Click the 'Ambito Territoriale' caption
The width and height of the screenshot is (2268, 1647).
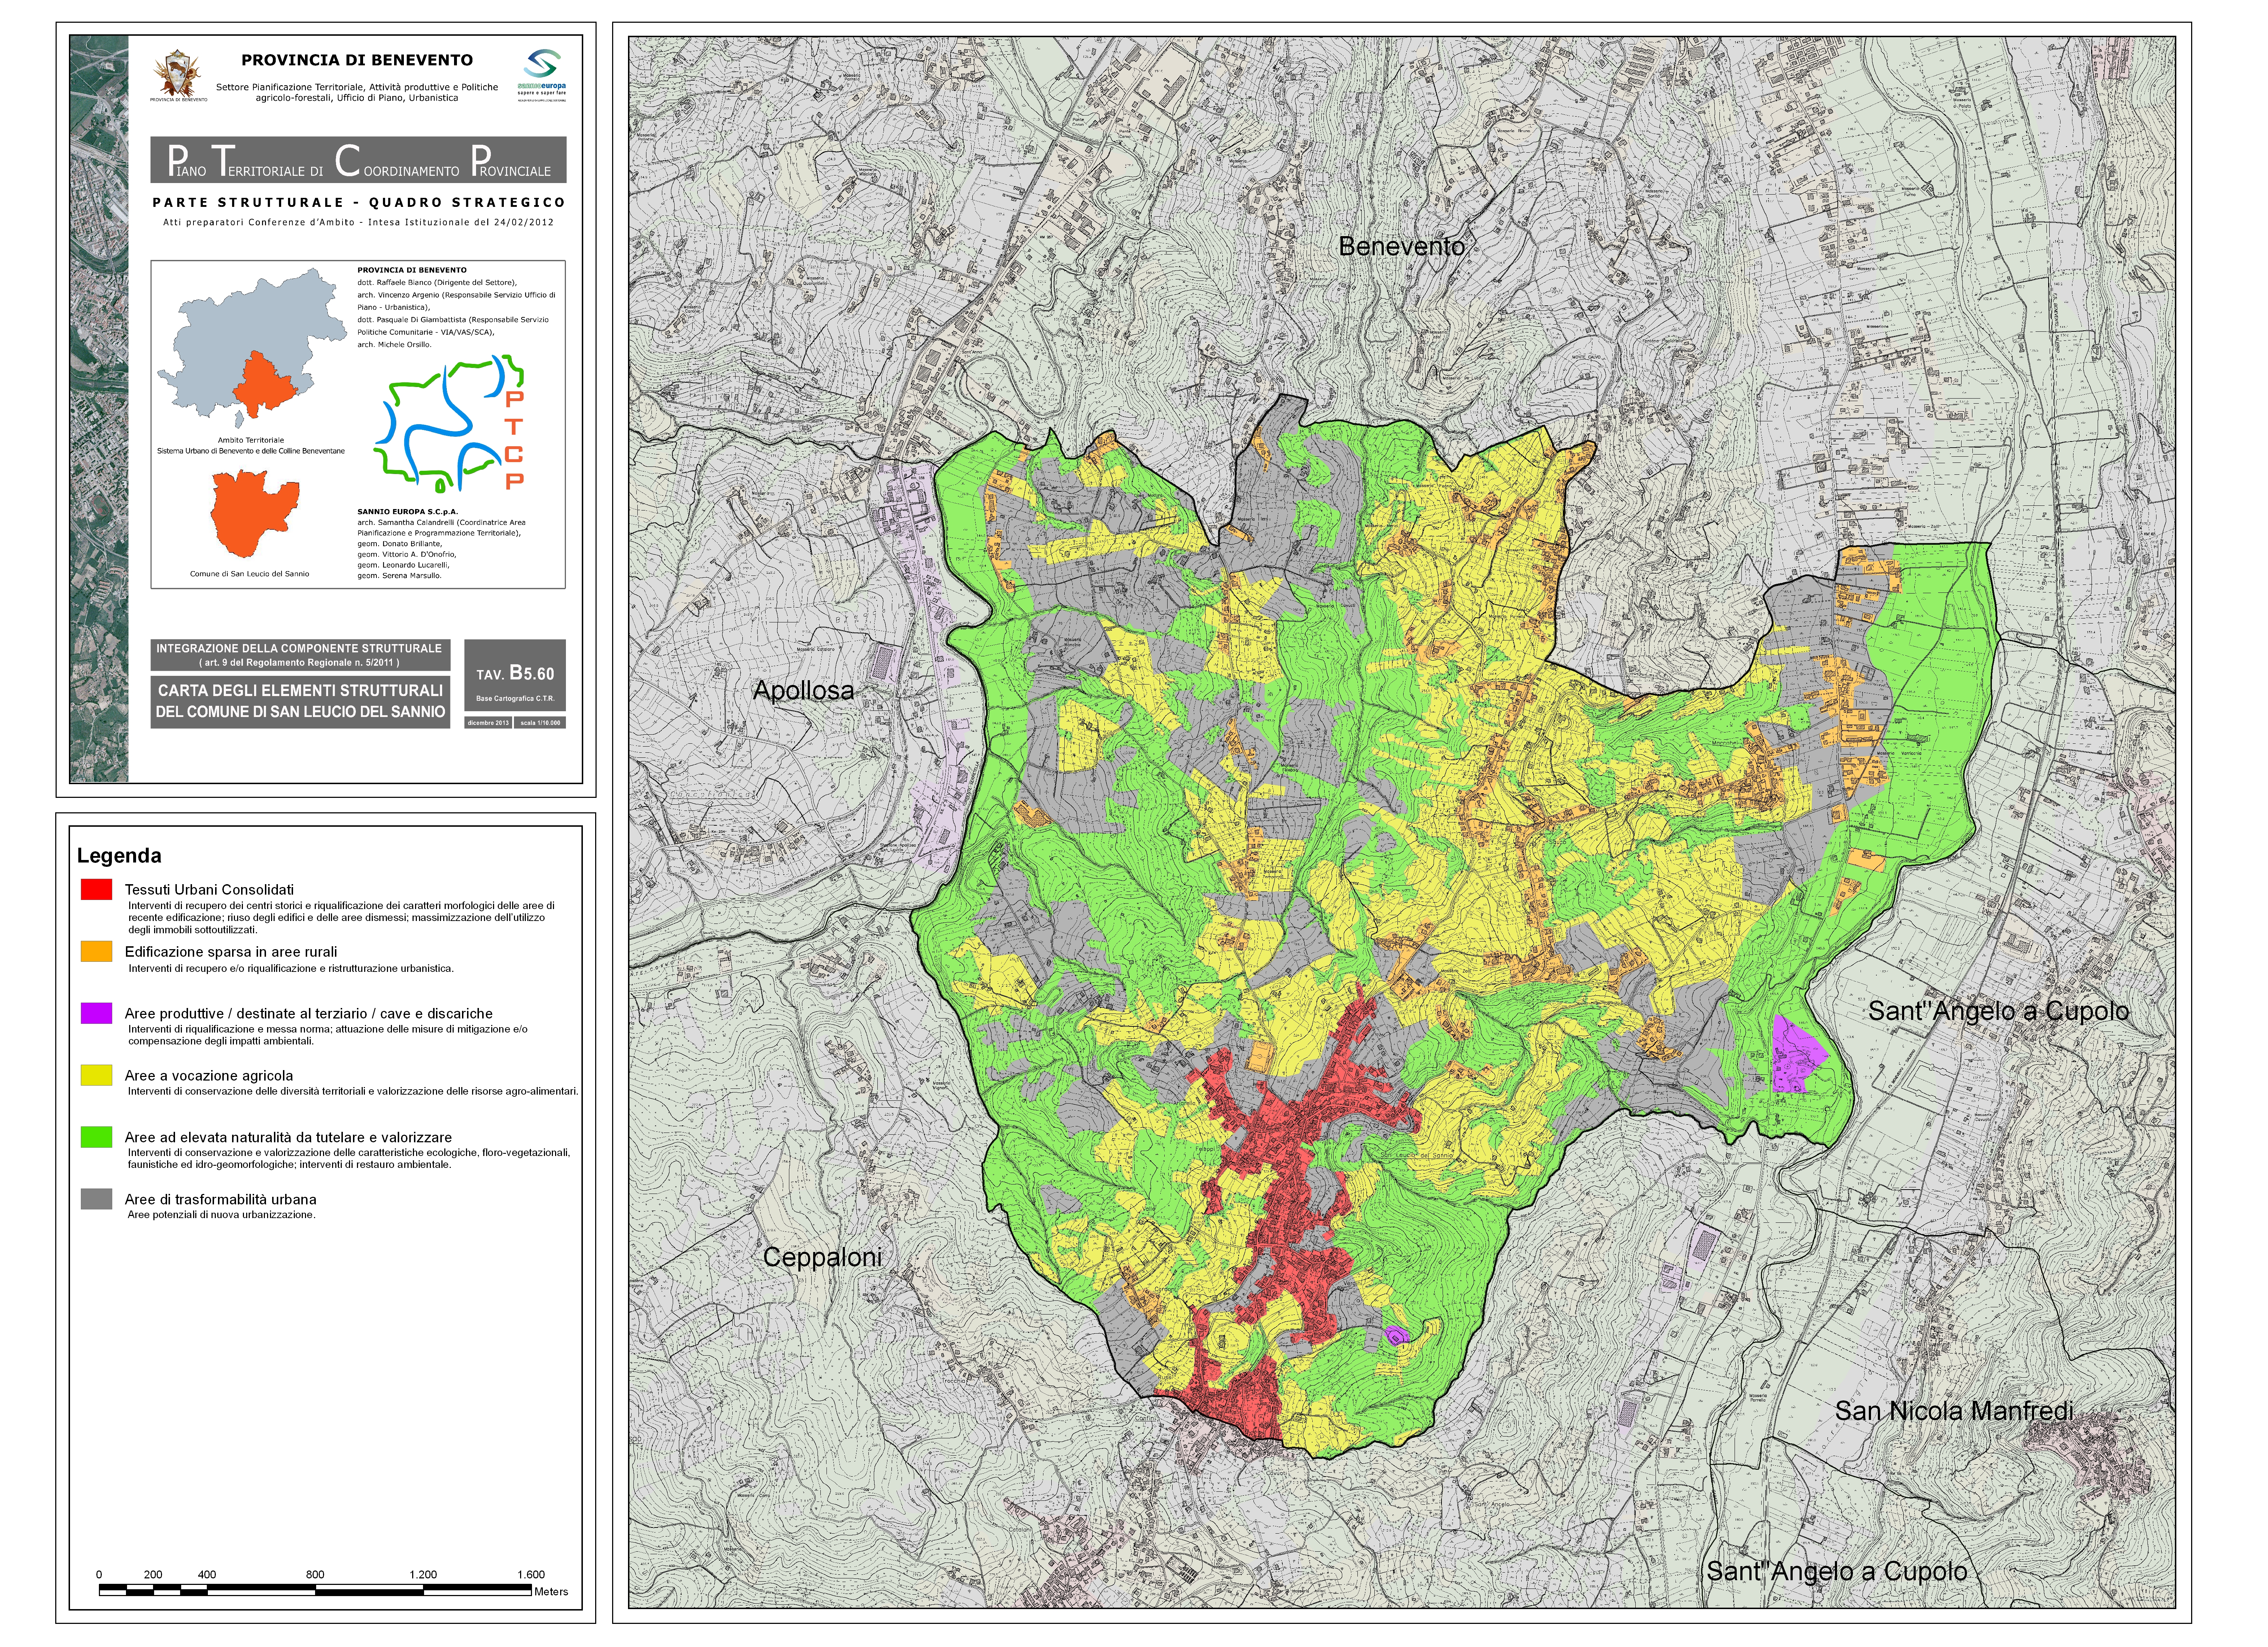tap(251, 440)
